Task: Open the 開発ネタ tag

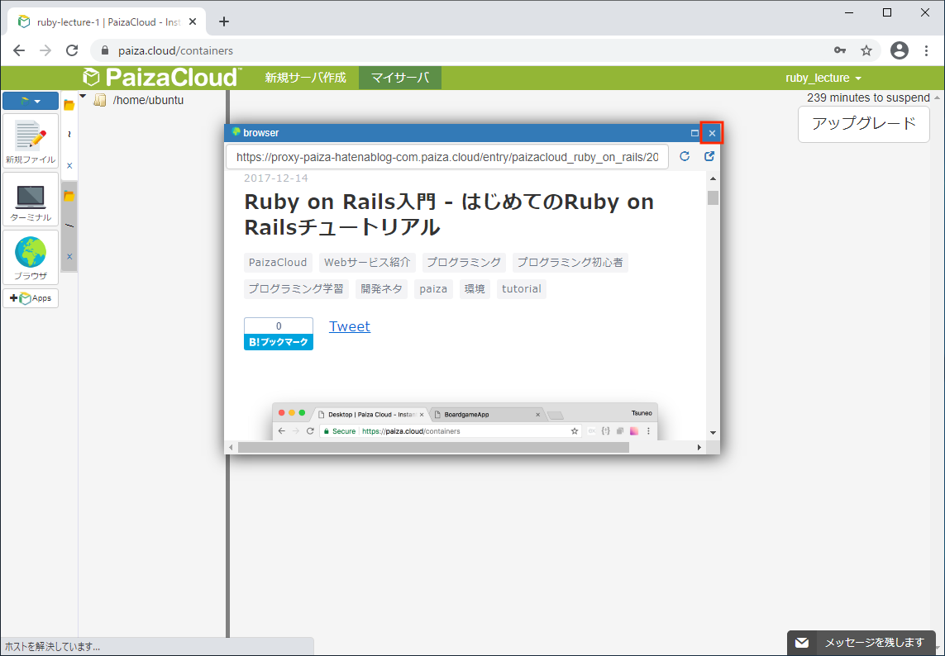Action: [381, 288]
